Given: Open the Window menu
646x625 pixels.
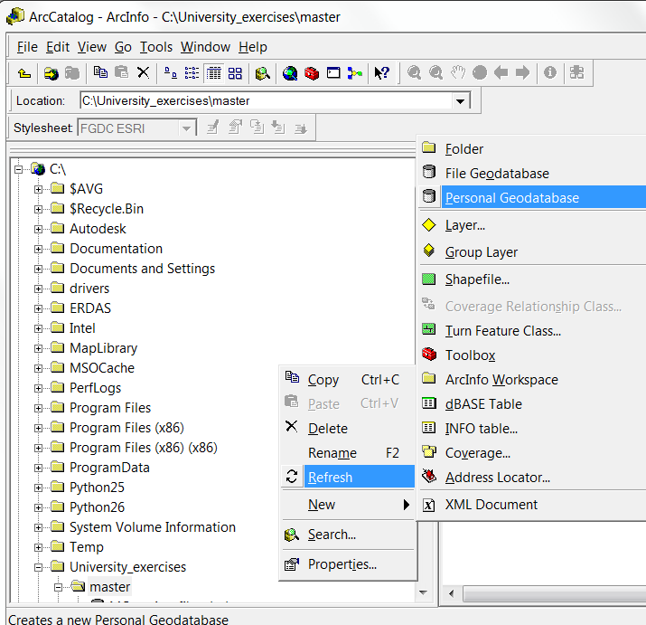Looking at the screenshot, I should [205, 47].
